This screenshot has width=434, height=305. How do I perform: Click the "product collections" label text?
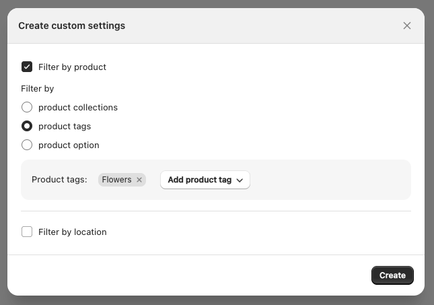[78, 107]
